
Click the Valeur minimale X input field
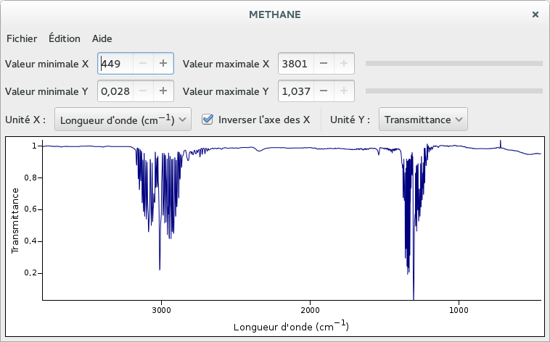[x=115, y=64]
